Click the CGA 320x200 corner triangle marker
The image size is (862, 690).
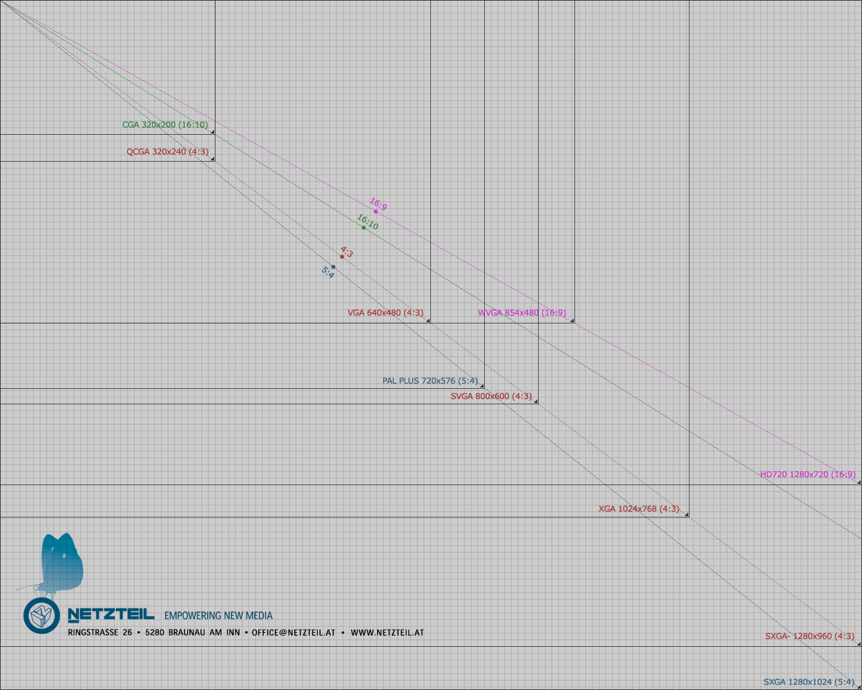click(213, 132)
